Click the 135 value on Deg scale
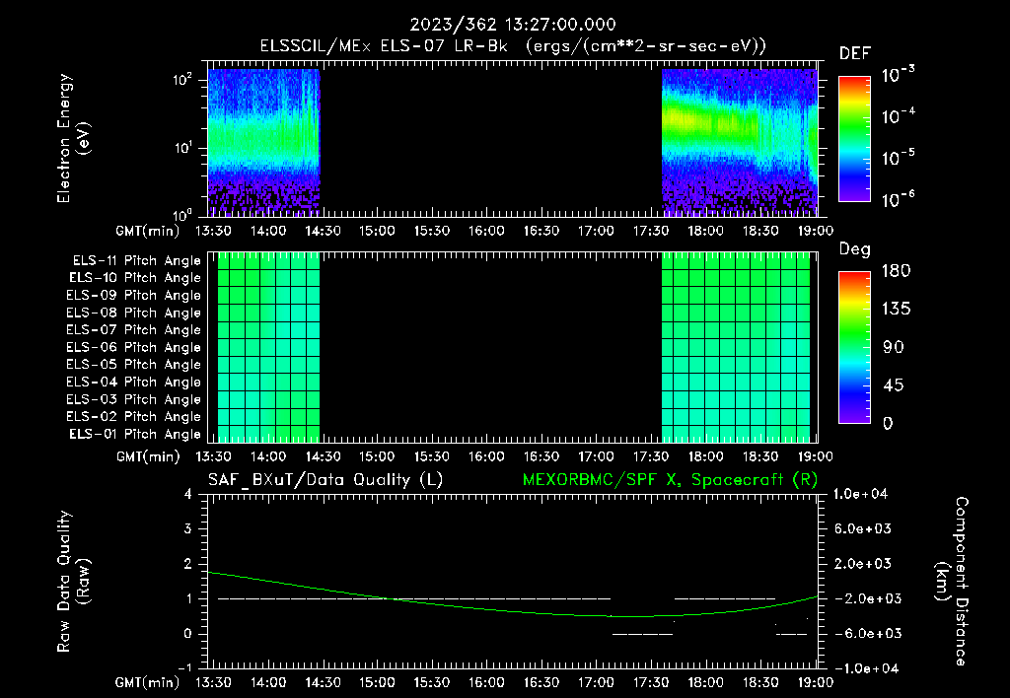 (896, 310)
